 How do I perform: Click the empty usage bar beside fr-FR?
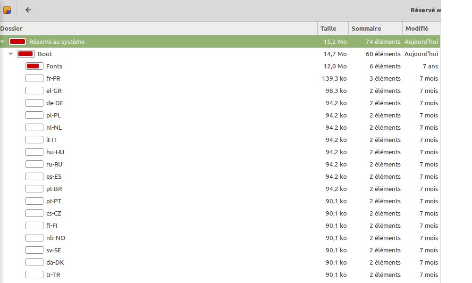click(34, 79)
